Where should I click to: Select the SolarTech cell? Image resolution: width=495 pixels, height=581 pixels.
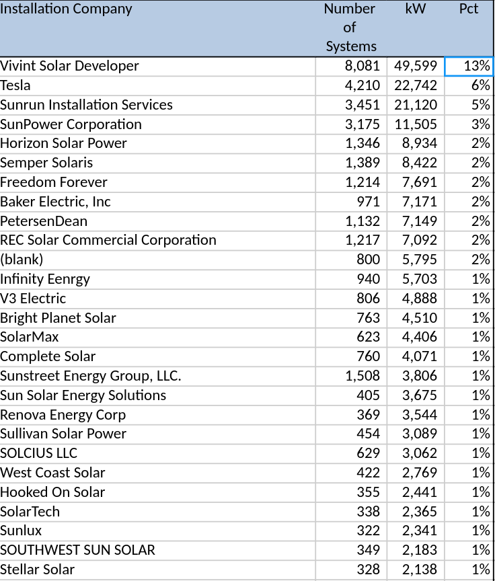pyautogui.click(x=157, y=511)
